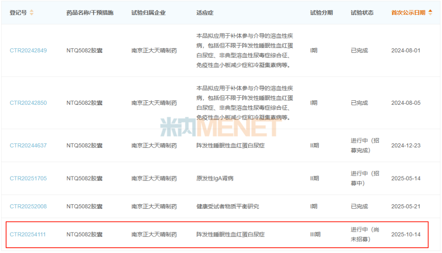Viewport: 442px width, 253px height.
Task: Click the 首次公示日期 header label
Action: [x=408, y=13]
